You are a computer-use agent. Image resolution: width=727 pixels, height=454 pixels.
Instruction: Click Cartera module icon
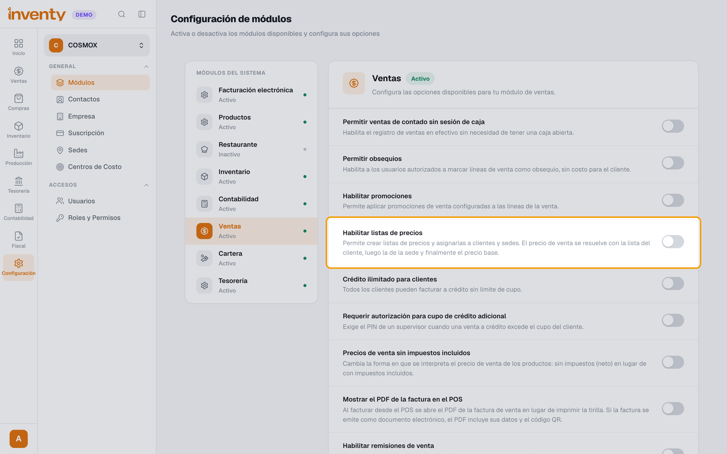pyautogui.click(x=204, y=258)
